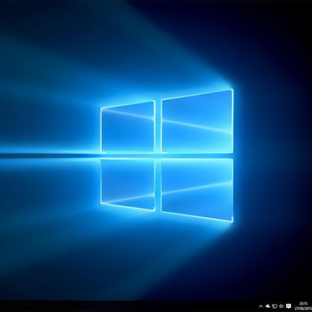The height and width of the screenshot is (312, 312).
Task: Open the volume speaker tray icon
Action: [281, 306]
